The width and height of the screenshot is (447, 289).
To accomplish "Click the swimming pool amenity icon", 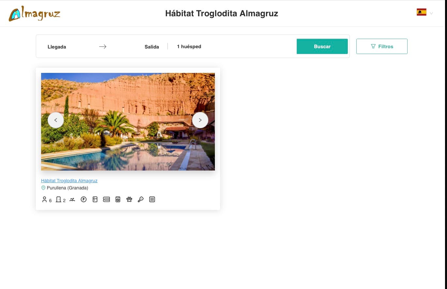I will (72, 200).
